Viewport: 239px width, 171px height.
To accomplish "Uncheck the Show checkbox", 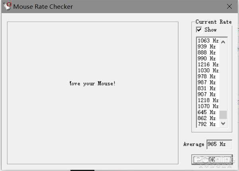I will point(199,29).
